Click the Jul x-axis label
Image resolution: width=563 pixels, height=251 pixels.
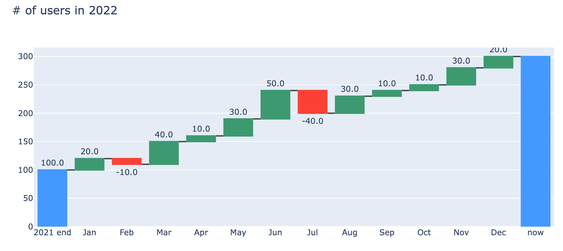click(x=313, y=233)
